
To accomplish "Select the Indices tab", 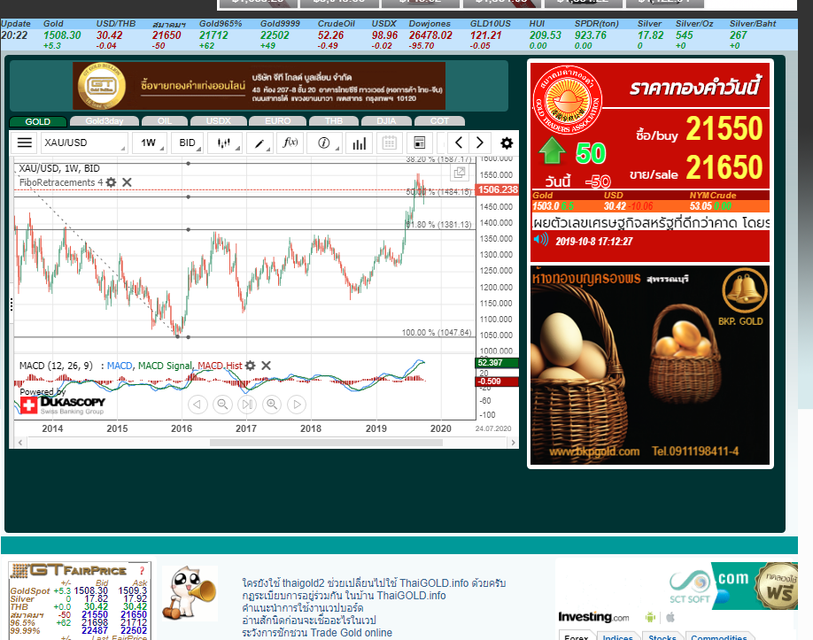I will coord(618,636).
